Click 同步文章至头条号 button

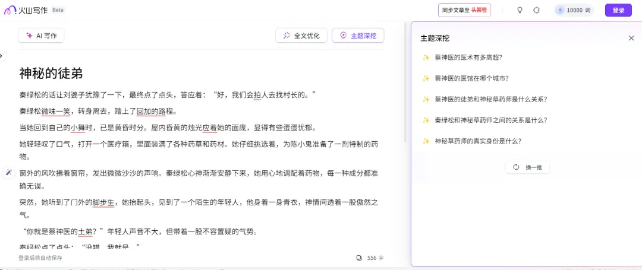(x=464, y=10)
